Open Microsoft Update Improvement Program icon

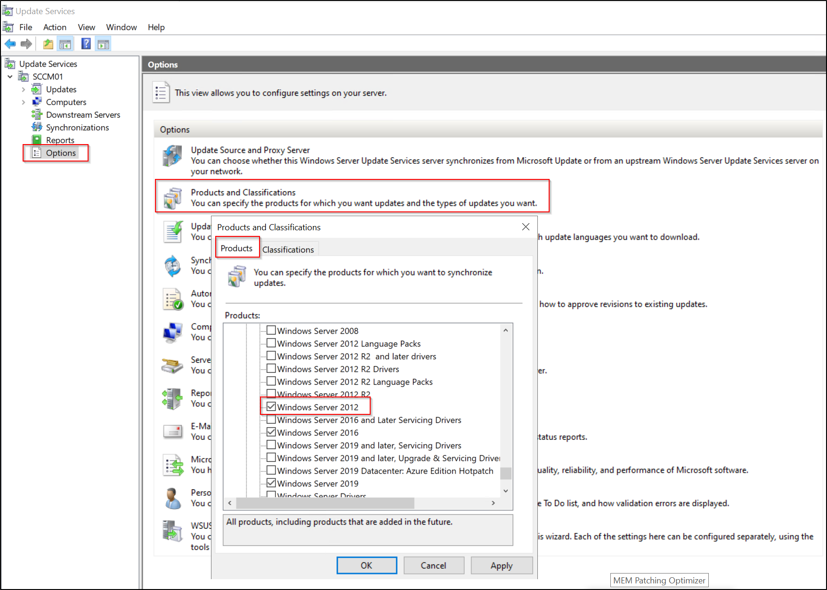(172, 465)
